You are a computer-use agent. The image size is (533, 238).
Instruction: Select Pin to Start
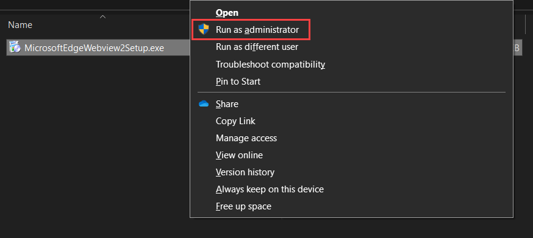pos(238,82)
